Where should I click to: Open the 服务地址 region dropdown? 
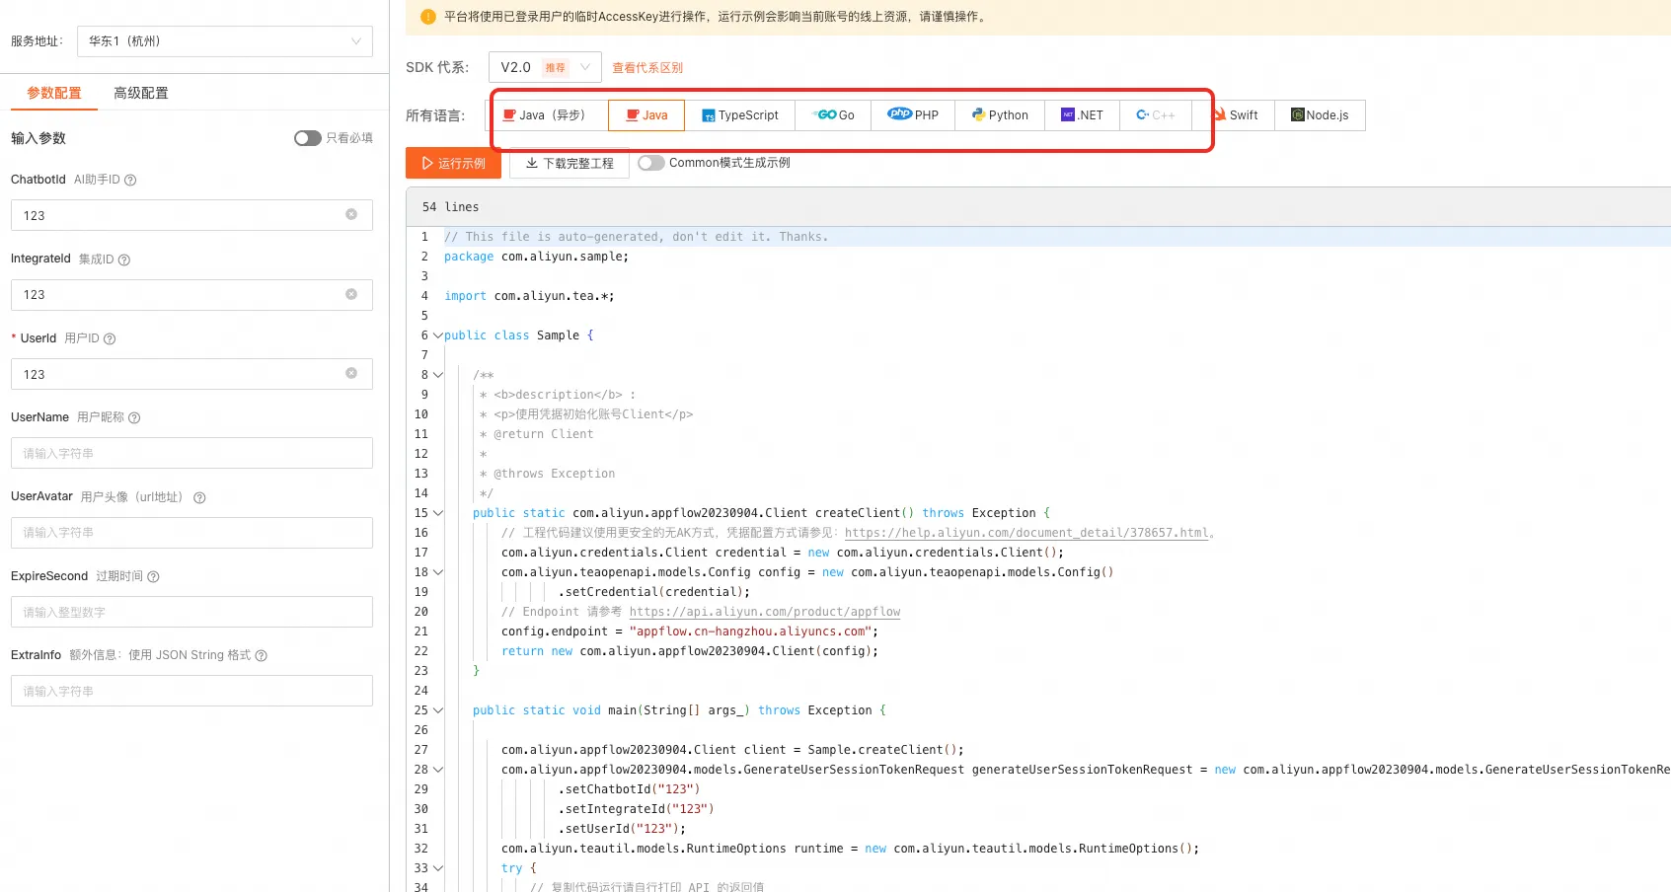click(224, 41)
